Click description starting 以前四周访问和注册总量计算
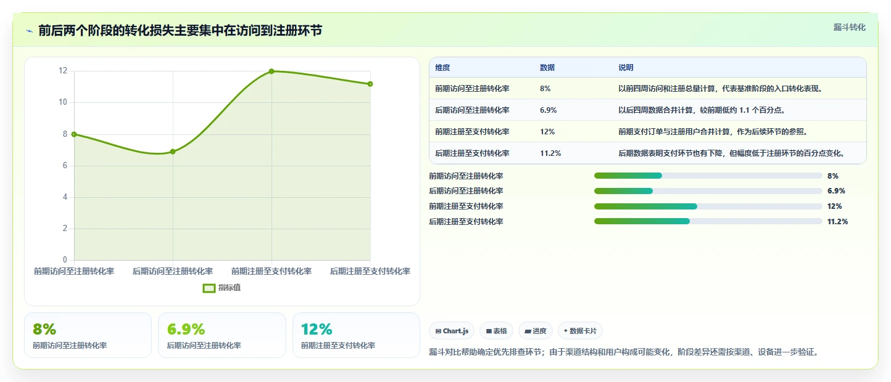The image size is (891, 382). click(x=720, y=89)
